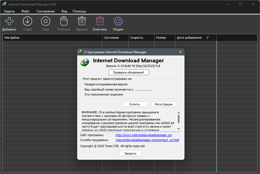
Task: Open the Скачивание menu
Action: (46, 11)
